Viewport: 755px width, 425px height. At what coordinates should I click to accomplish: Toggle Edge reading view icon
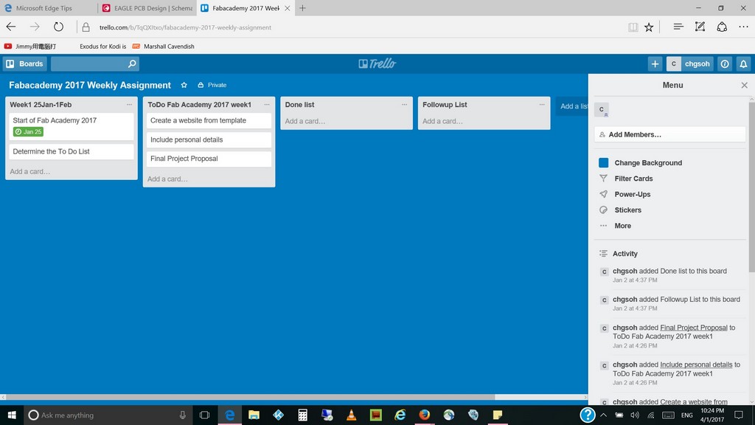633,27
